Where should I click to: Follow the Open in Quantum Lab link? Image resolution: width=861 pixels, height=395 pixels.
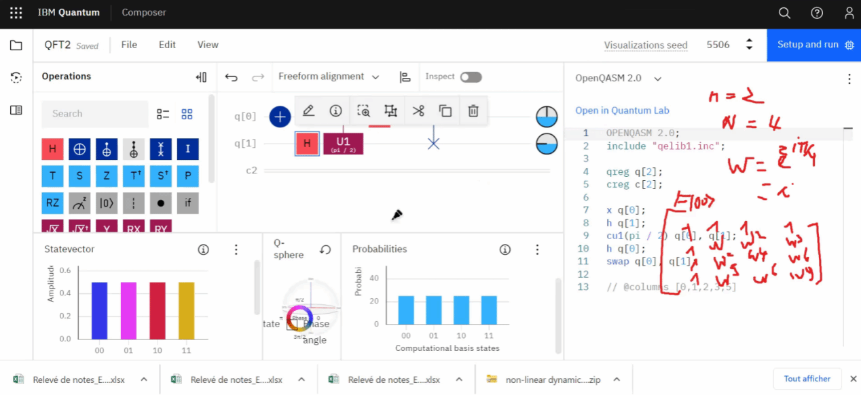point(622,110)
